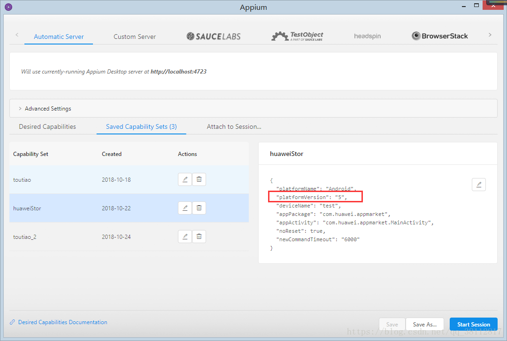Delete the toutiao capability set

199,179
